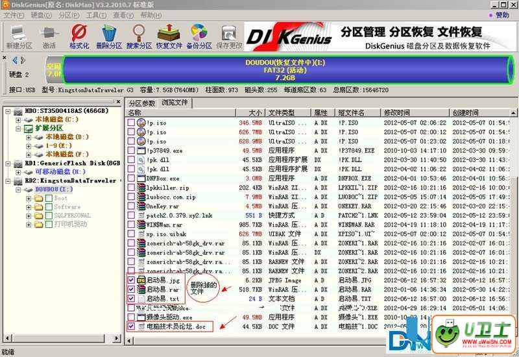The width and height of the screenshot is (519, 357).
Task: Uncheck the 电脑技术员论坛.doc checkbox
Action: point(131,326)
